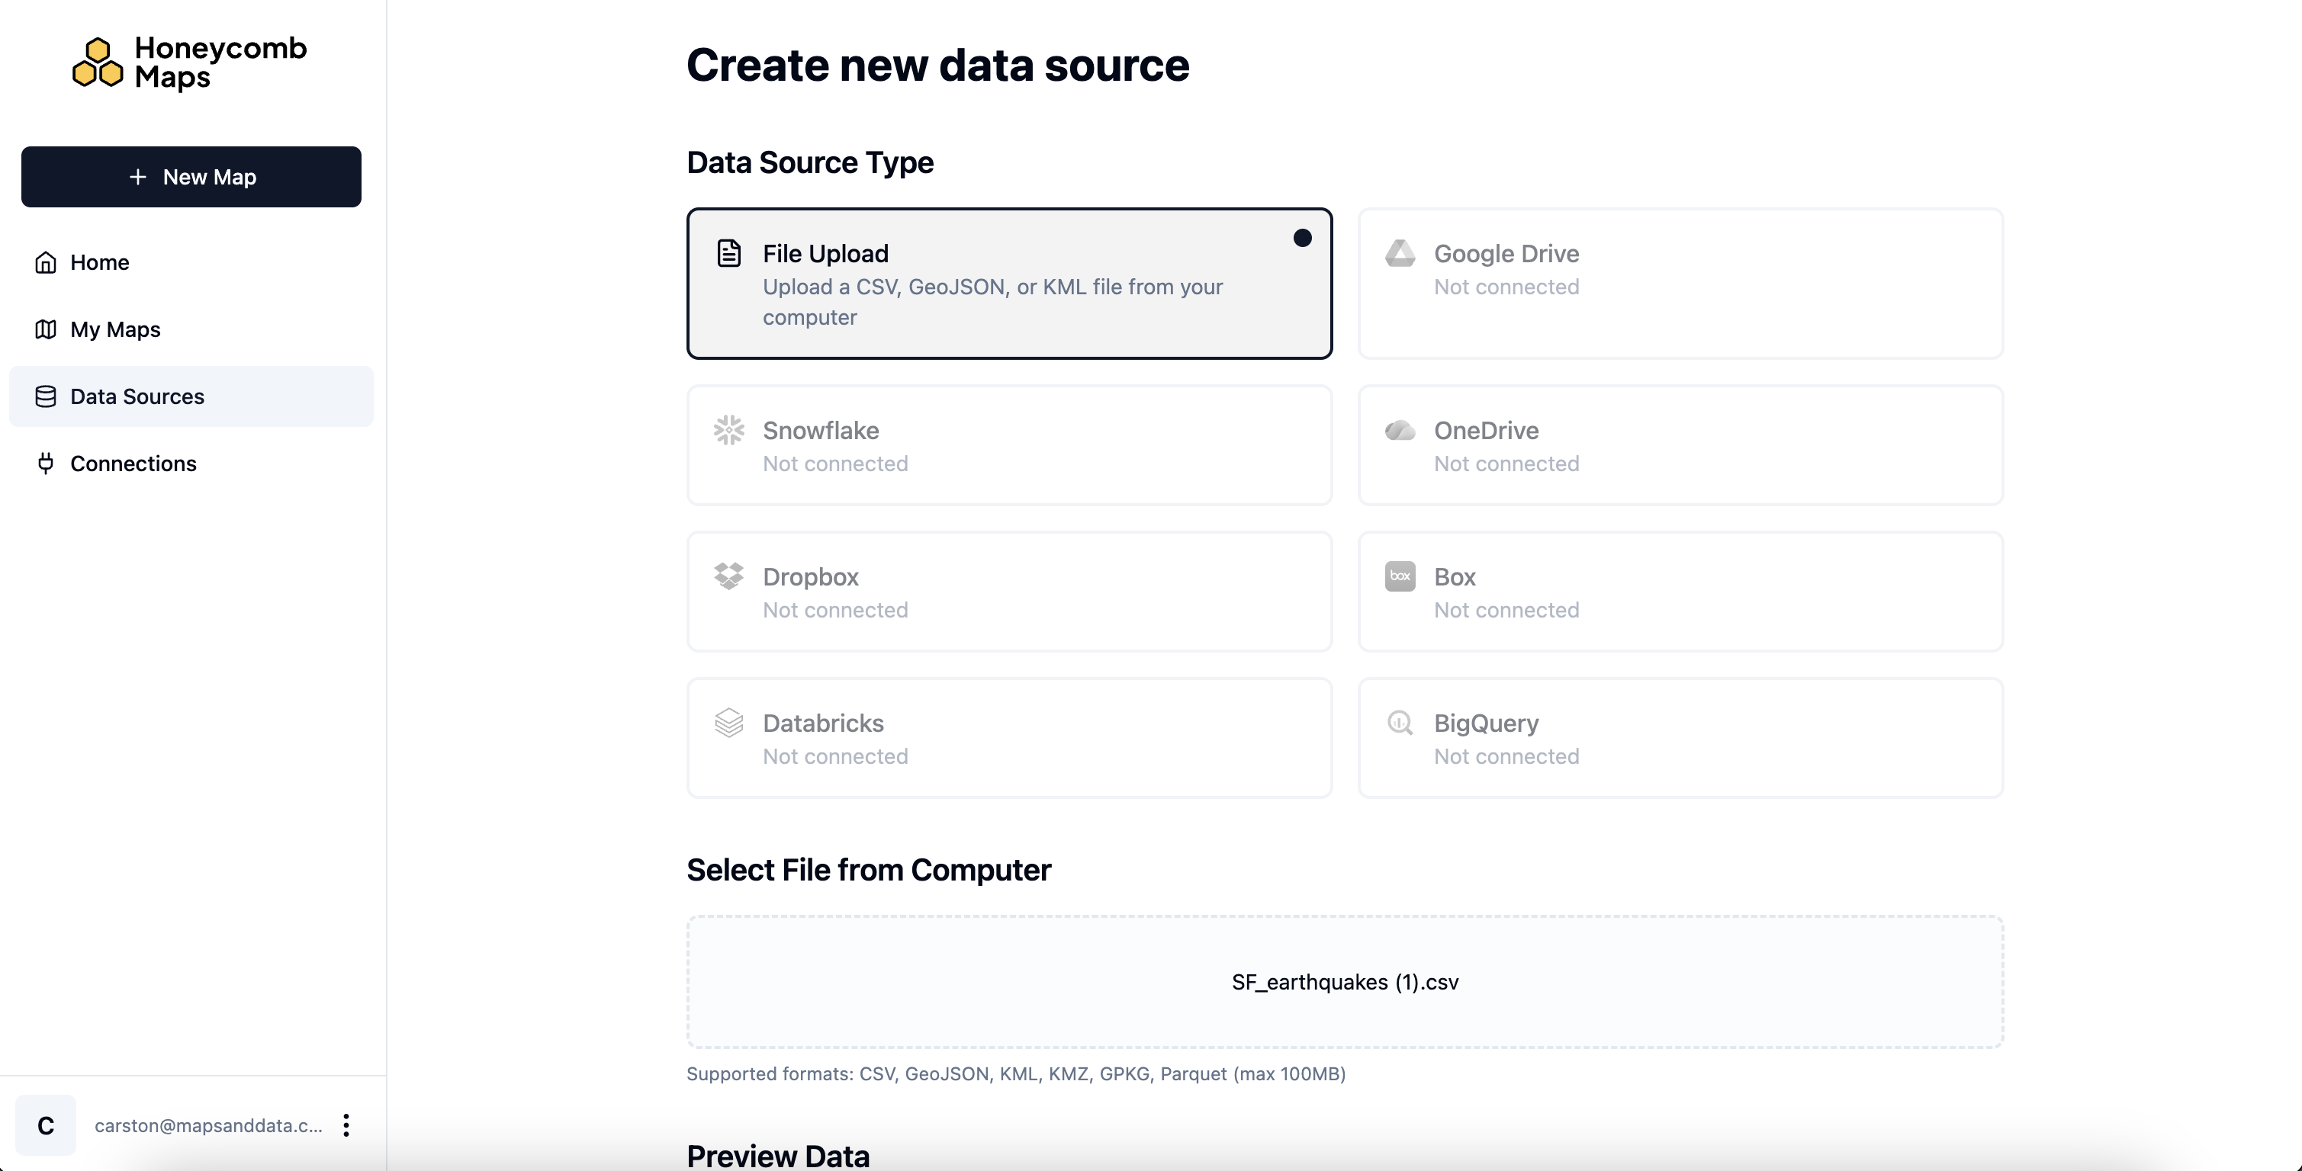Click the Box connector icon
Viewport: 2302px width, 1171px height.
[x=1400, y=576]
